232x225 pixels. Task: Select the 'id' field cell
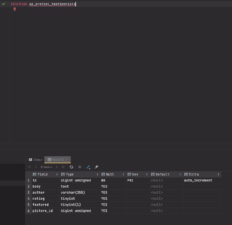click(46, 180)
